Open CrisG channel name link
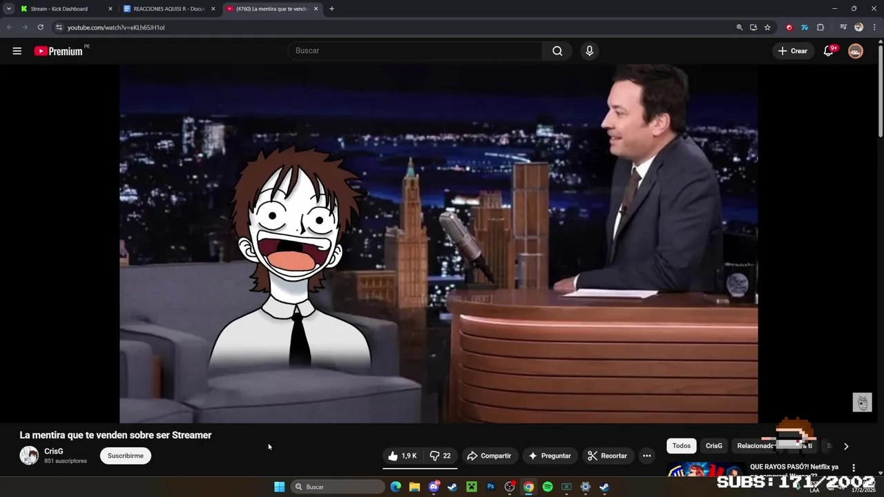 click(54, 451)
